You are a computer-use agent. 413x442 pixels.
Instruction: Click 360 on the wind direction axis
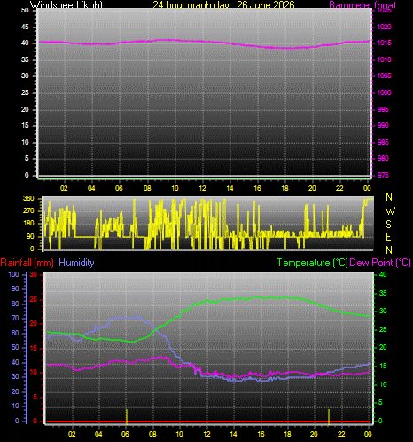click(28, 199)
